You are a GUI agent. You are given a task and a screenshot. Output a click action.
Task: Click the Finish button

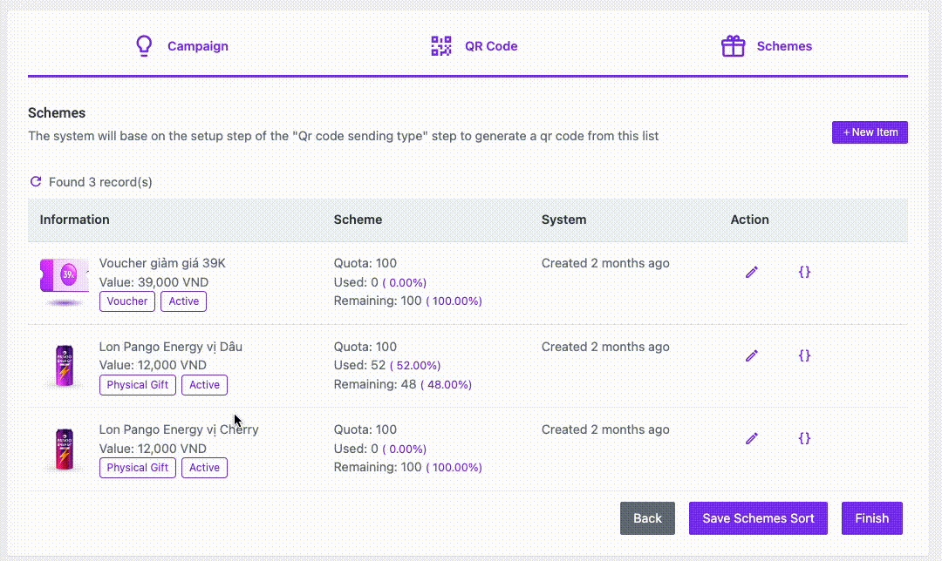(871, 518)
